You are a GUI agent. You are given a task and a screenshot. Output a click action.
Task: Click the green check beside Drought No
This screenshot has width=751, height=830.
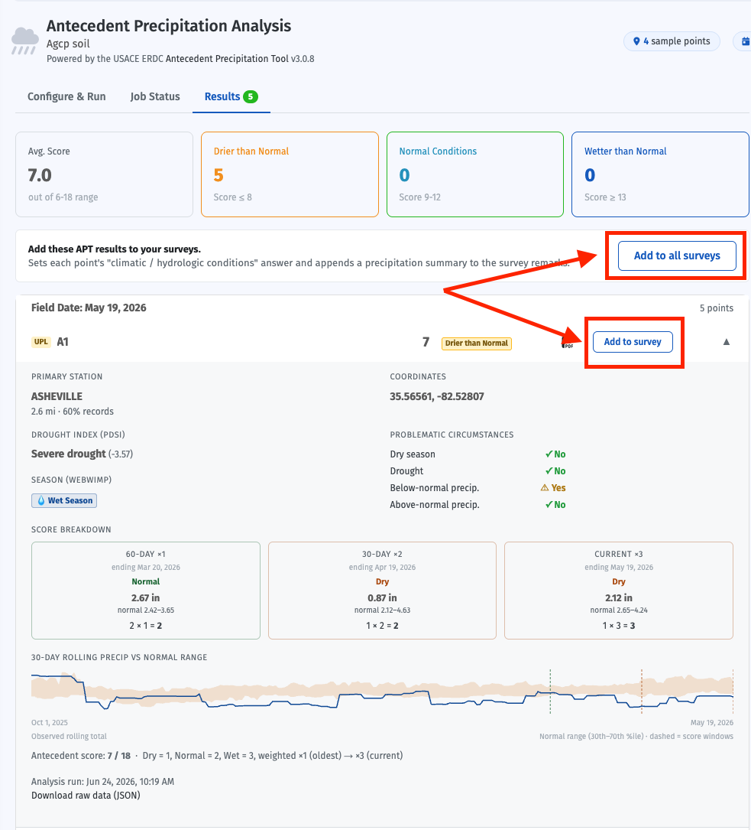(x=549, y=471)
